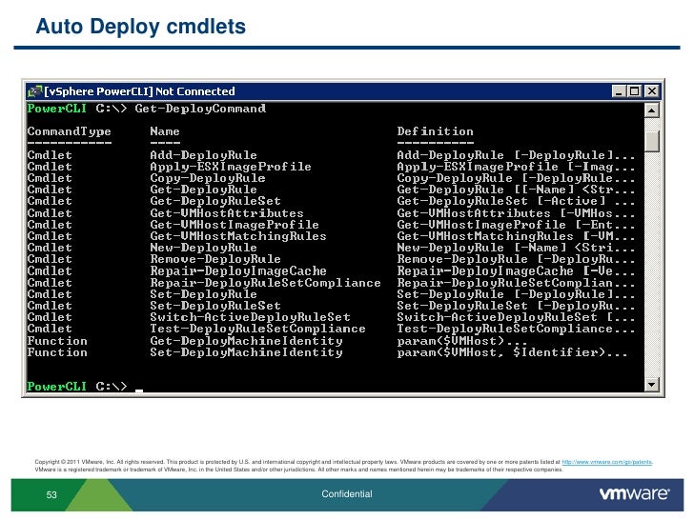The height and width of the screenshot is (520, 694).
Task: Click Function type of Get-DeployMachineIdentity row
Action: click(x=57, y=341)
